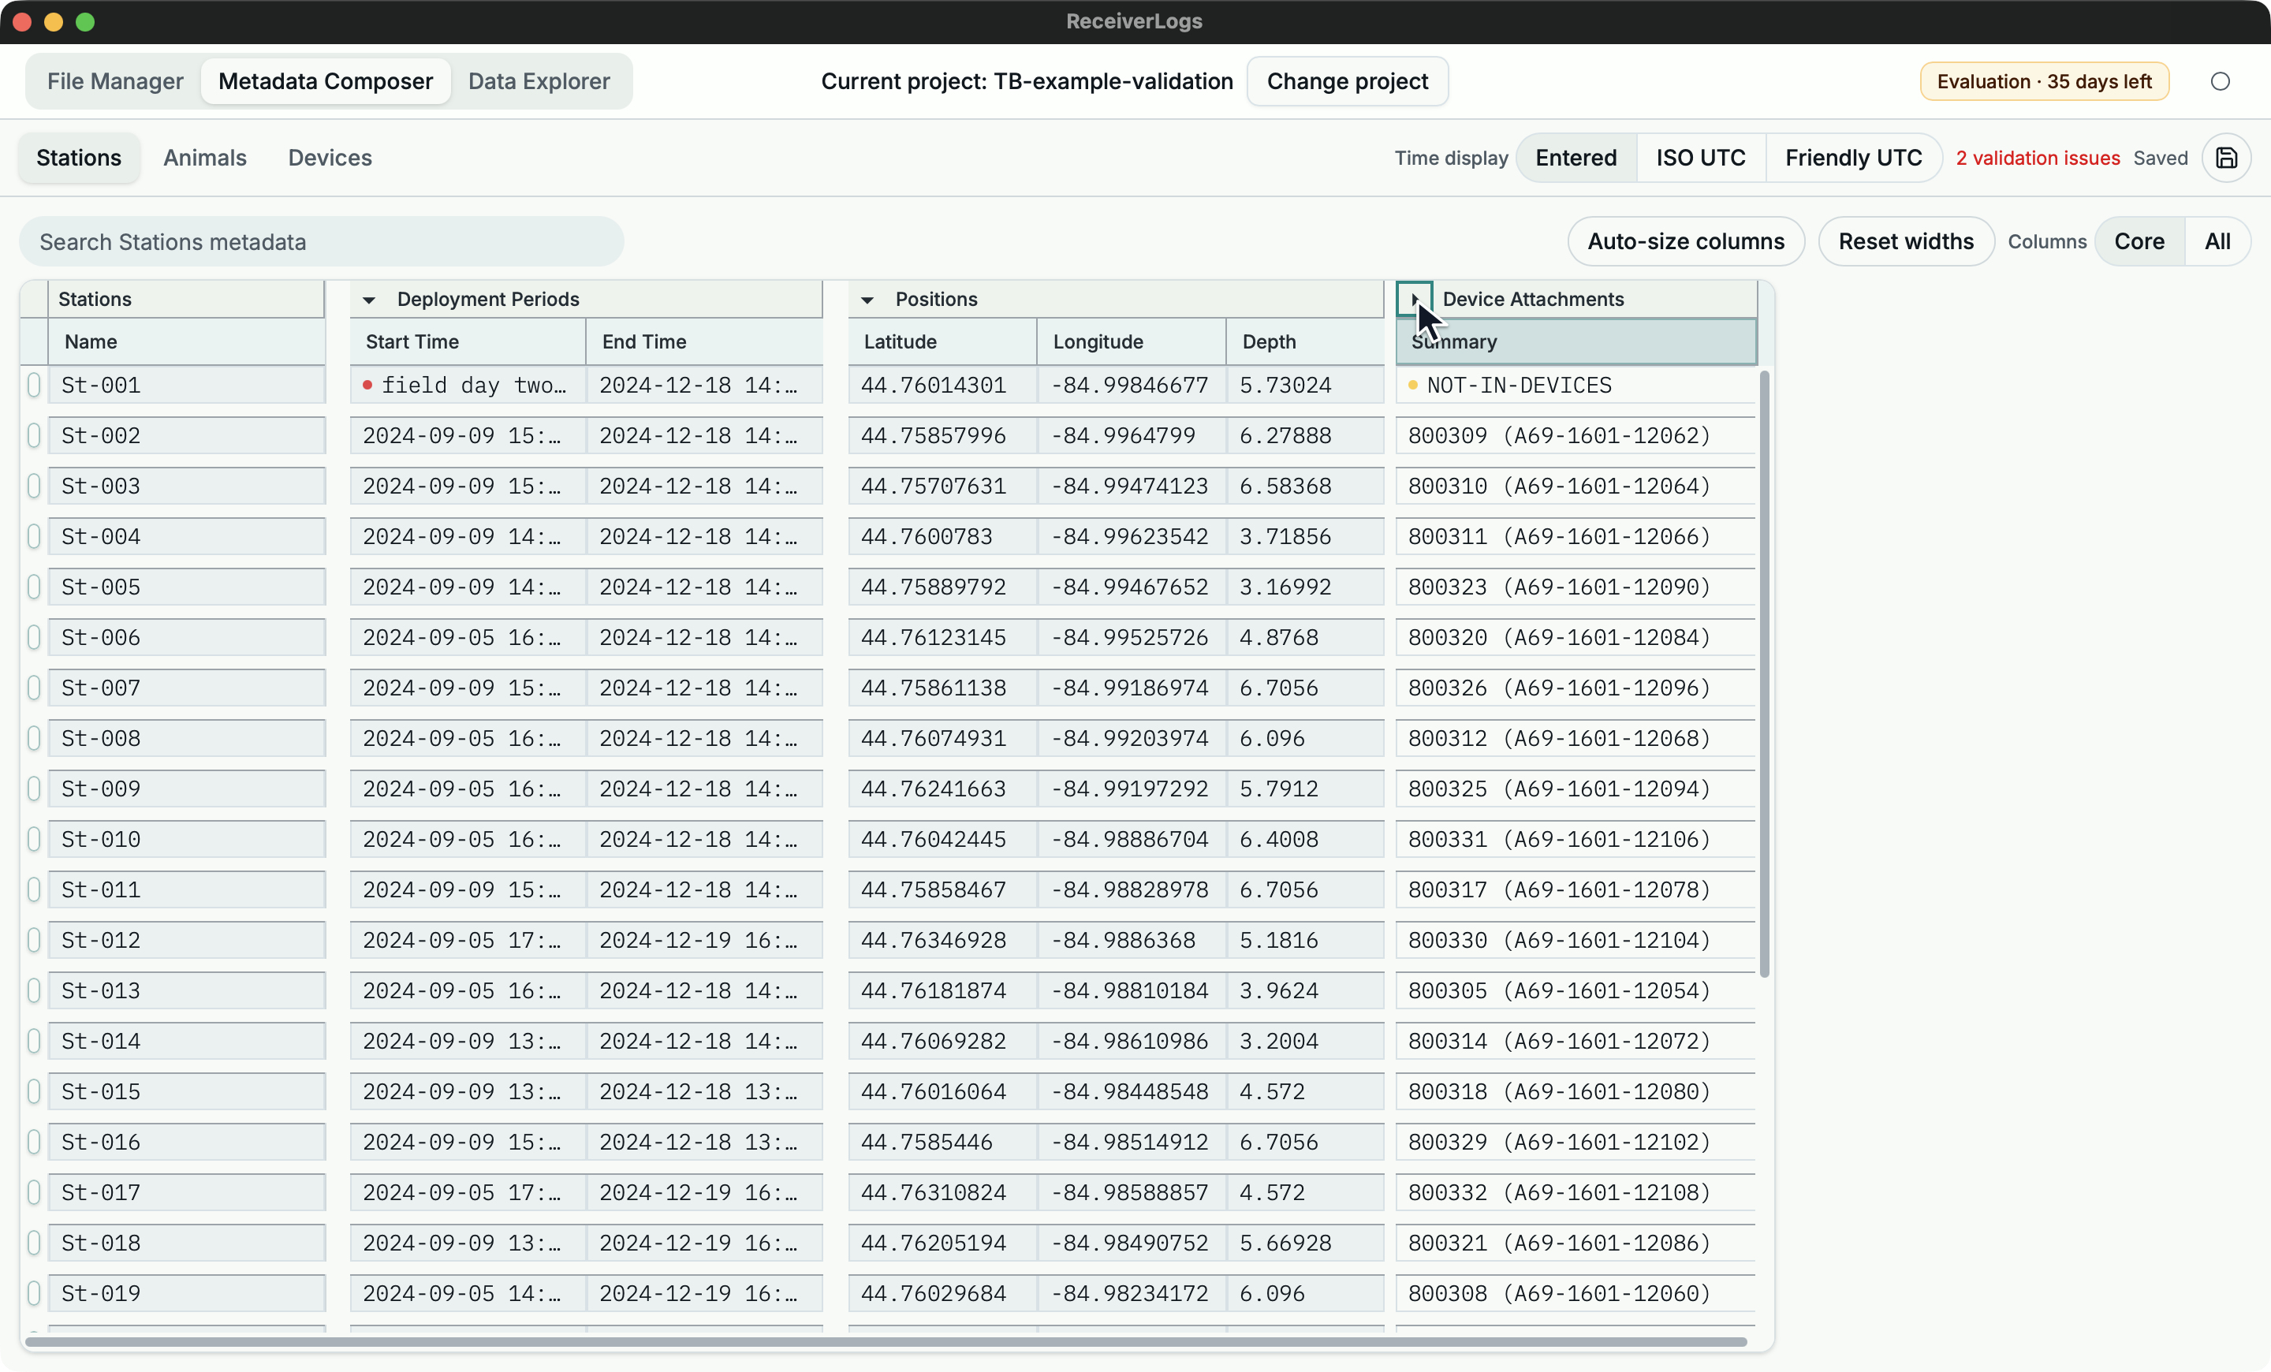Show only Core columns
Screen dimensions: 2271x1372
(x=2139, y=241)
